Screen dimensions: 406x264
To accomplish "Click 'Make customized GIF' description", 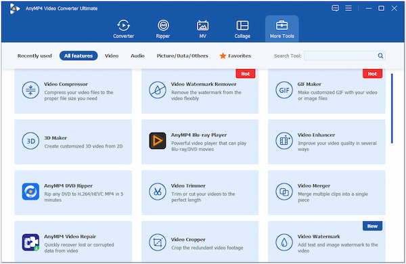I will pos(338,95).
